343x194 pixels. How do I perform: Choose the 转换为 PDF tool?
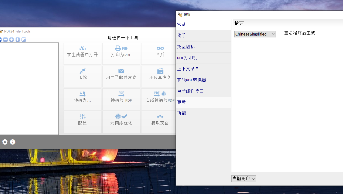[121, 99]
